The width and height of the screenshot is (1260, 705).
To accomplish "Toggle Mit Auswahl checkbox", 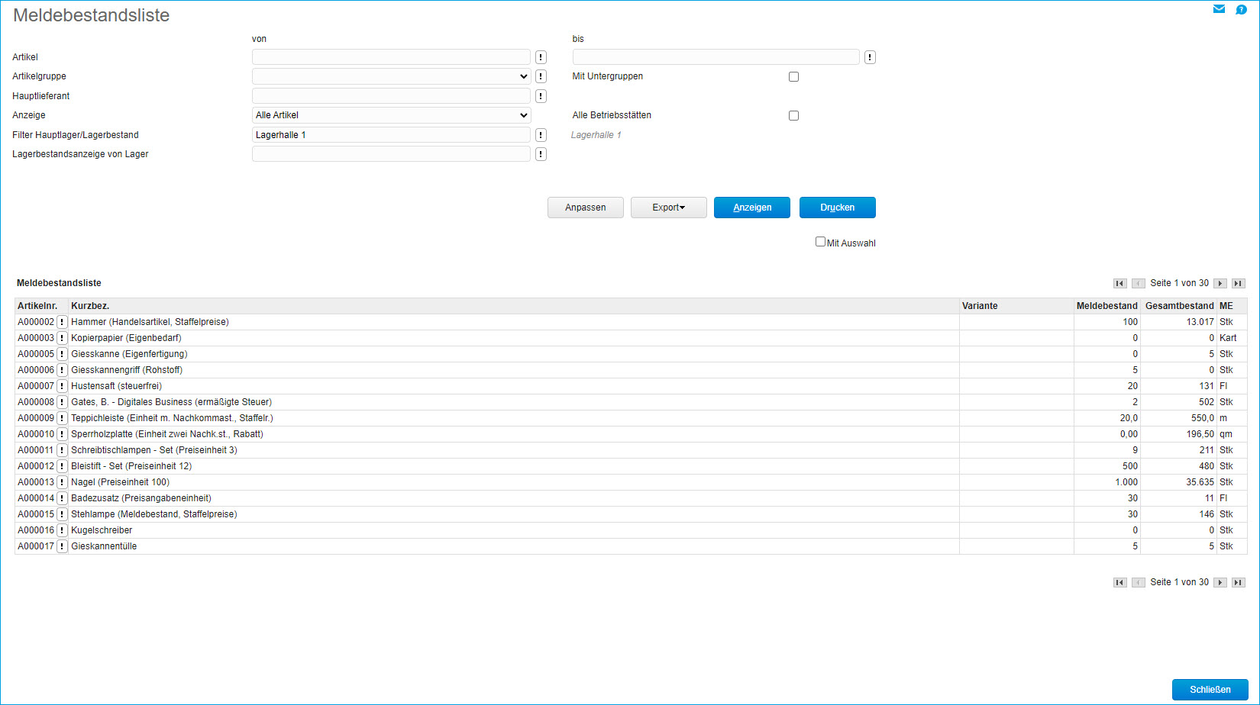I will click(820, 242).
